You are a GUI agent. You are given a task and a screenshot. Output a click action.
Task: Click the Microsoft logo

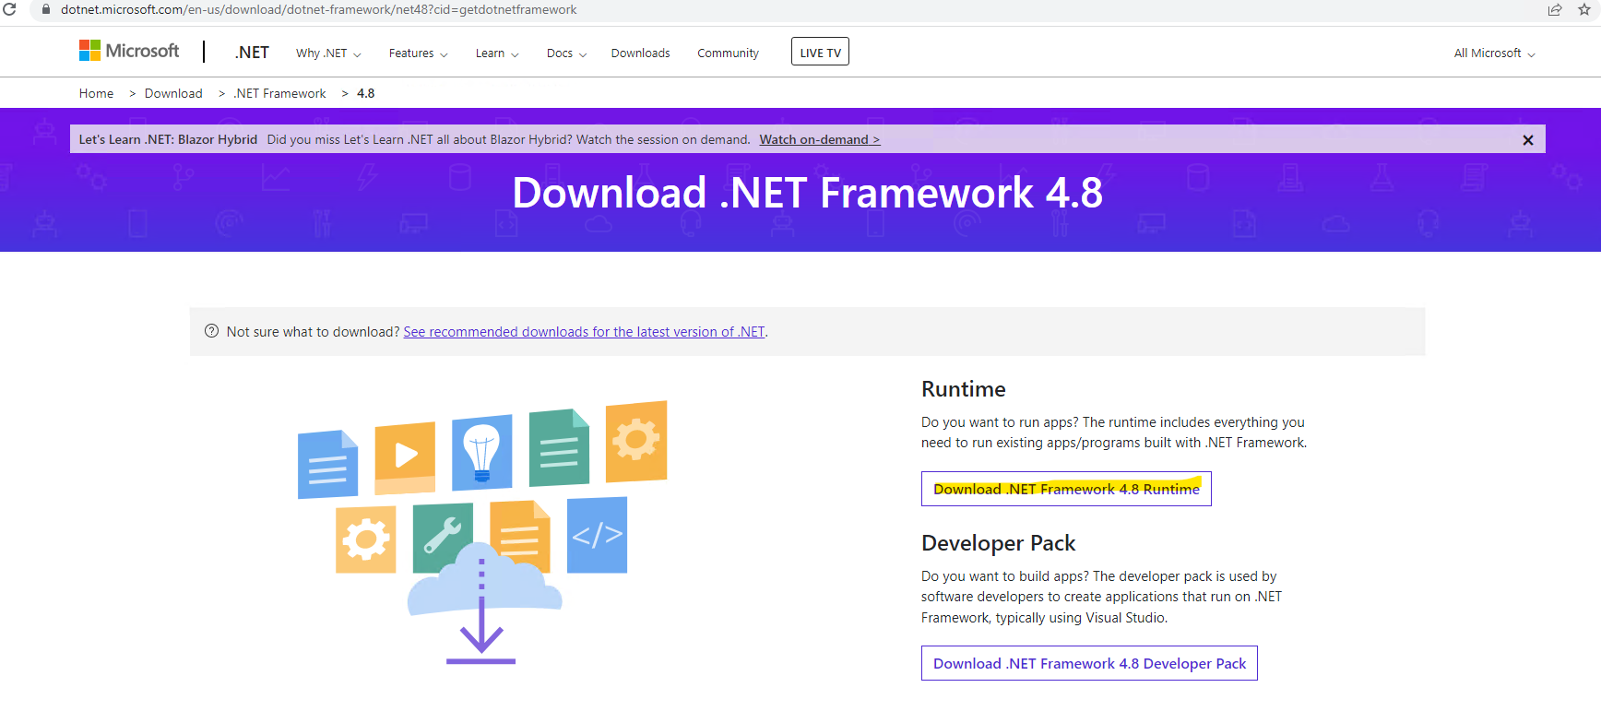pyautogui.click(x=129, y=51)
